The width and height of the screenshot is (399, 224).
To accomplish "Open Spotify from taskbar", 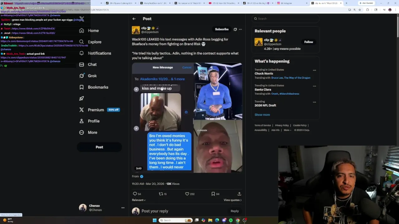I will [231, 220].
